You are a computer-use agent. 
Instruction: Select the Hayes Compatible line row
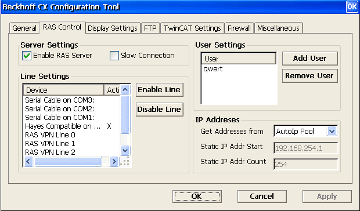pos(71,126)
